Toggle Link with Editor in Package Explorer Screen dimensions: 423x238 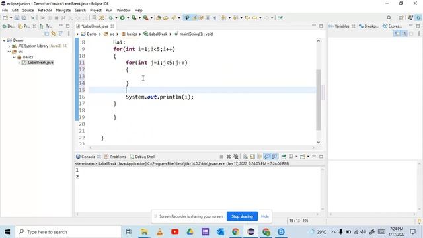[54, 34]
